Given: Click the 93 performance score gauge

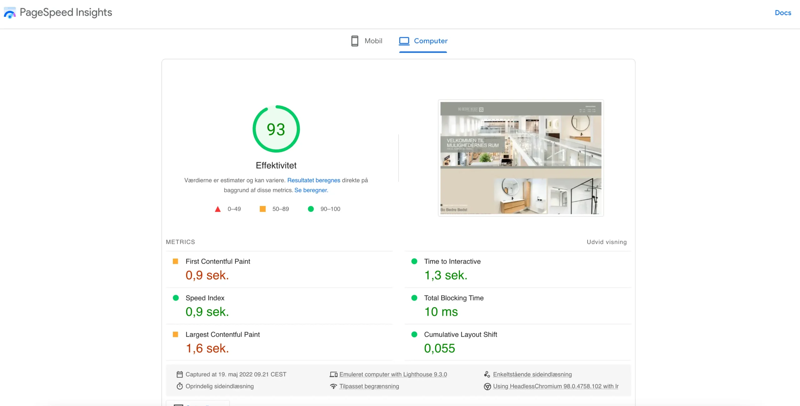Looking at the screenshot, I should pos(276,129).
